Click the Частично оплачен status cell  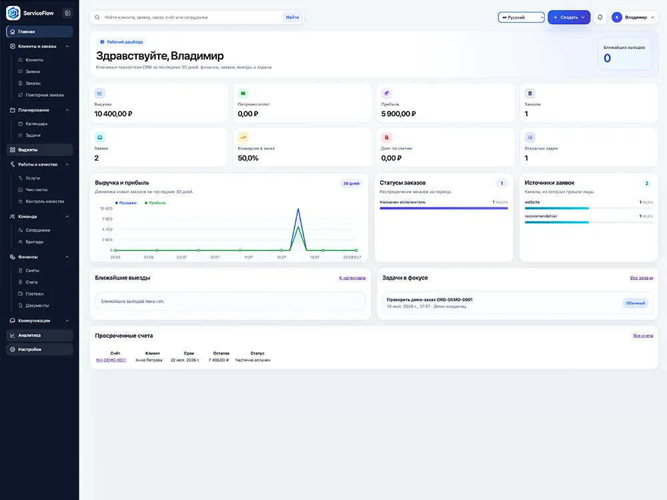[x=253, y=360]
